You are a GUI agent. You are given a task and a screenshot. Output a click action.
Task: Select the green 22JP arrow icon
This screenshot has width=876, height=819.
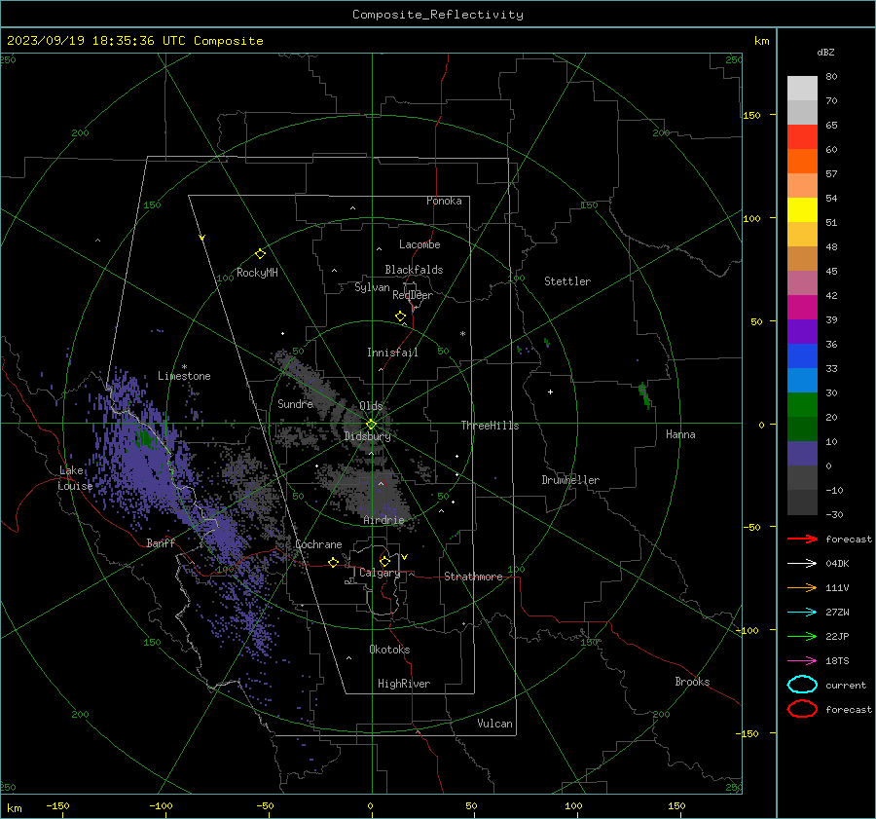point(802,636)
